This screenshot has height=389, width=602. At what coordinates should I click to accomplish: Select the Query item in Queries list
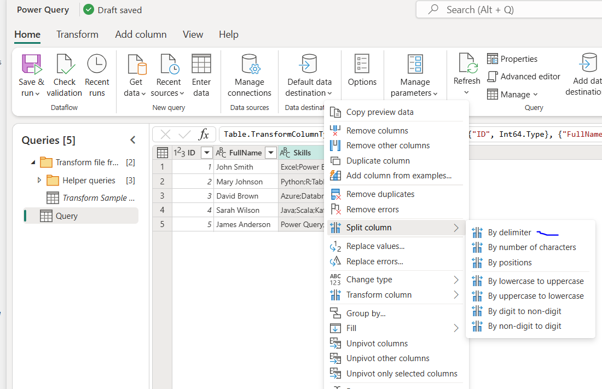[x=67, y=216]
